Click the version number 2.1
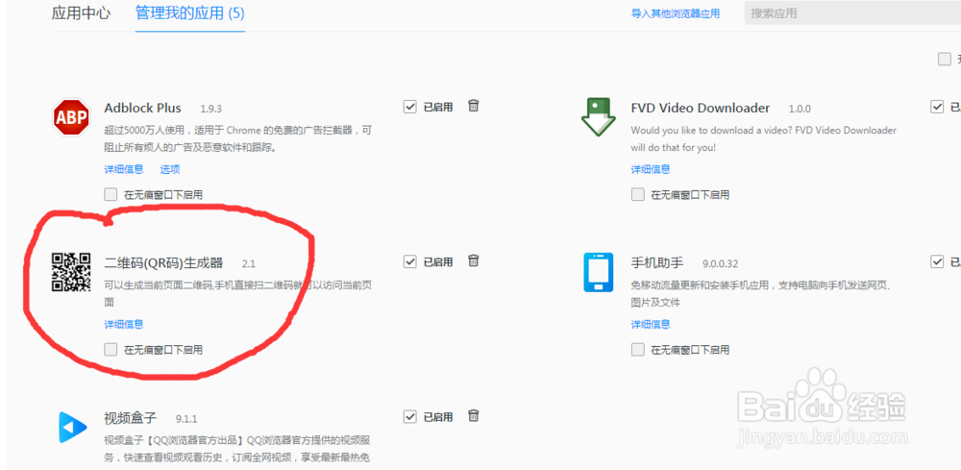Image resolution: width=961 pixels, height=470 pixels. coord(248,264)
